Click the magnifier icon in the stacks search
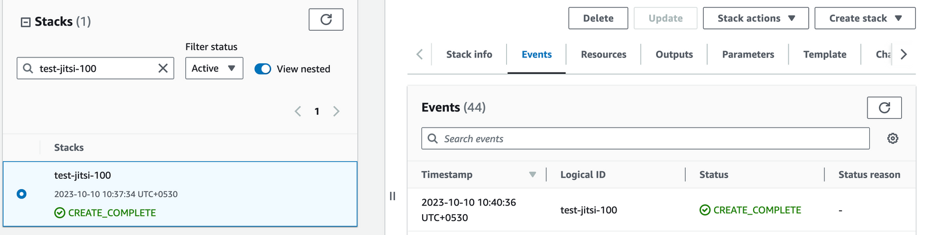Viewport: 929px width, 235px height. 28,68
